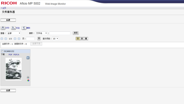
Task: Click the 打印 text link
Action: [x=7, y=28]
